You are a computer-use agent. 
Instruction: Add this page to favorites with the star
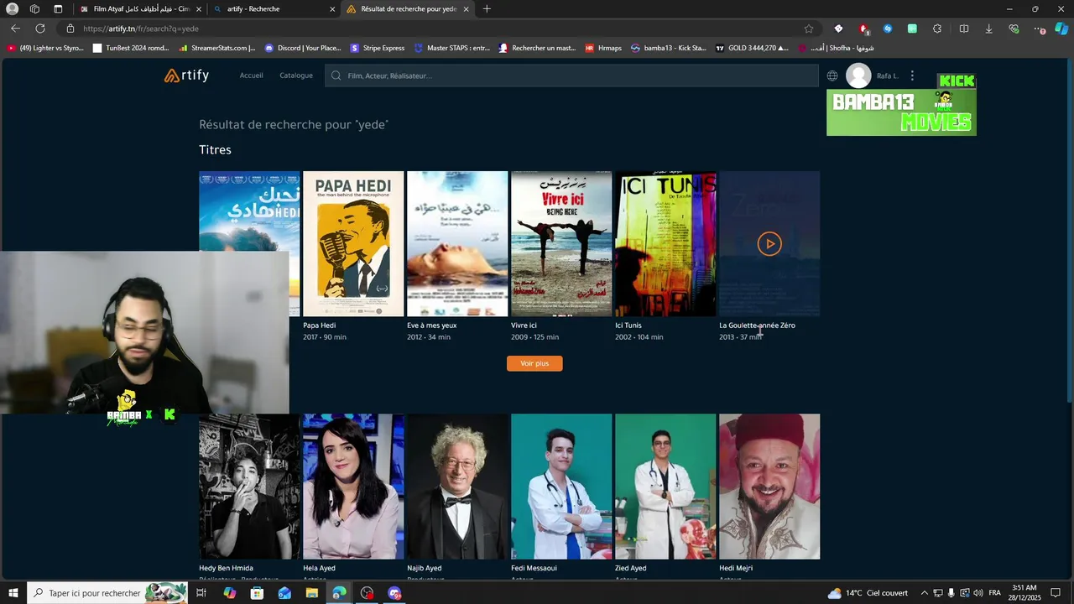tap(809, 29)
